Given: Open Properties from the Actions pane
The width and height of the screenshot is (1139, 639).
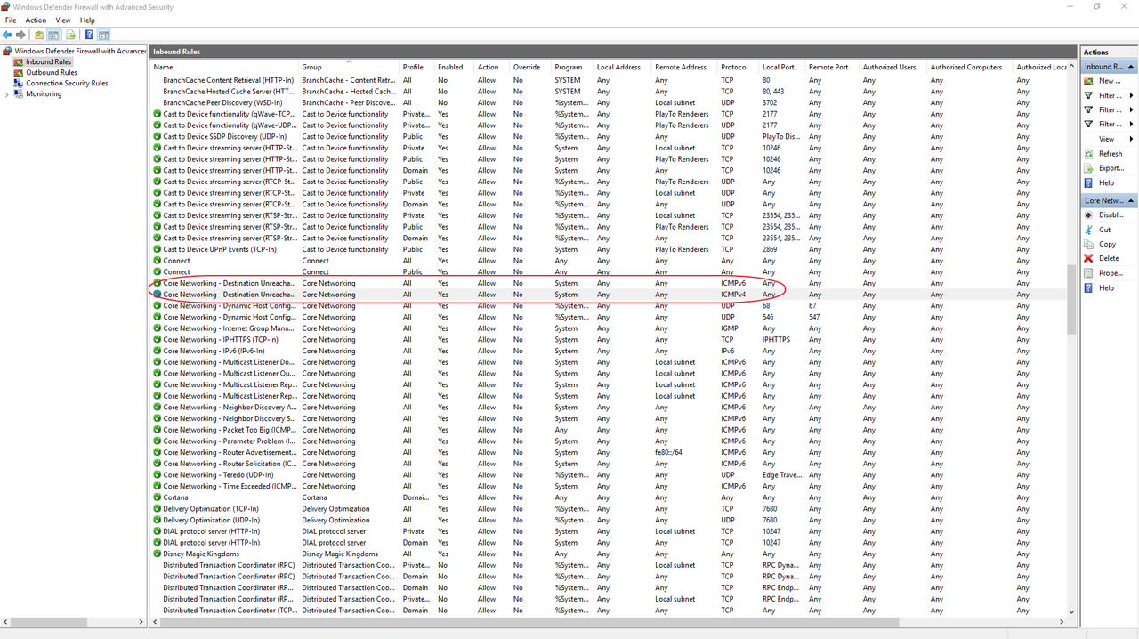Looking at the screenshot, I should [1111, 273].
